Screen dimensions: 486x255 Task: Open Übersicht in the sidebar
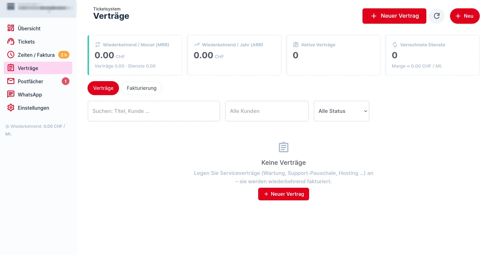tap(38, 28)
